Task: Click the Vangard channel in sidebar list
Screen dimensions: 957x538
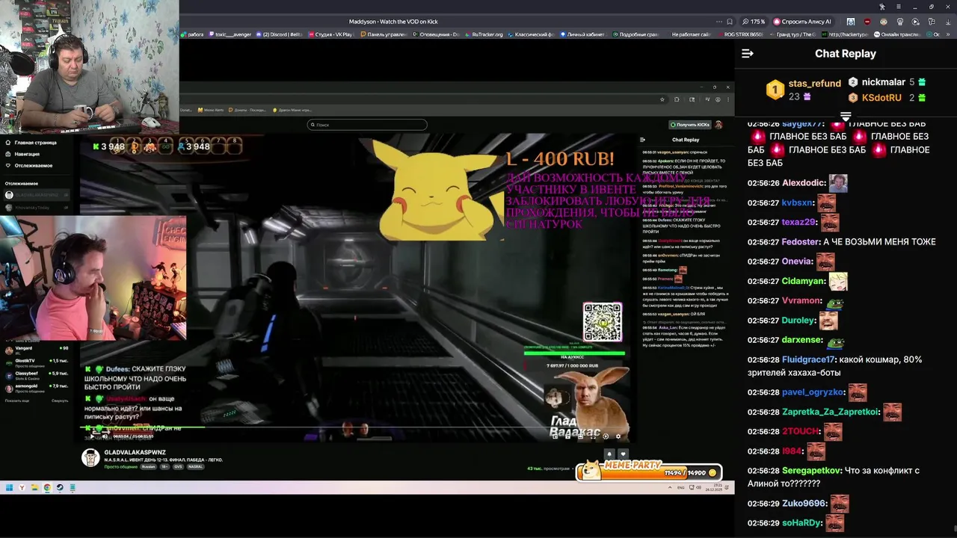Action: (37, 349)
